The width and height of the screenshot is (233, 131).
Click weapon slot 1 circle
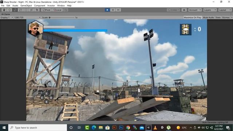click(x=47, y=94)
